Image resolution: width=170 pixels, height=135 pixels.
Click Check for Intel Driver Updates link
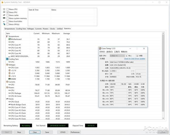(x=134, y=58)
